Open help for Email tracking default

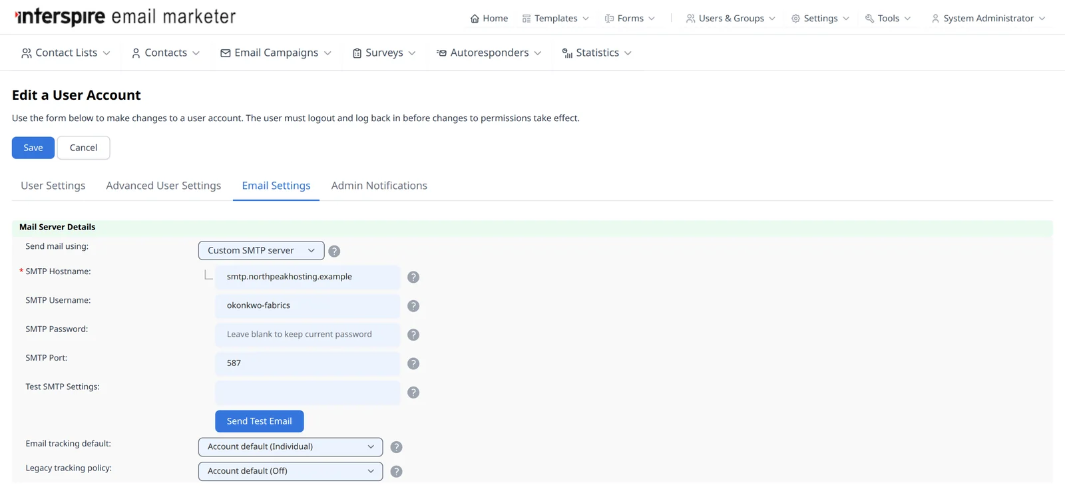point(396,447)
